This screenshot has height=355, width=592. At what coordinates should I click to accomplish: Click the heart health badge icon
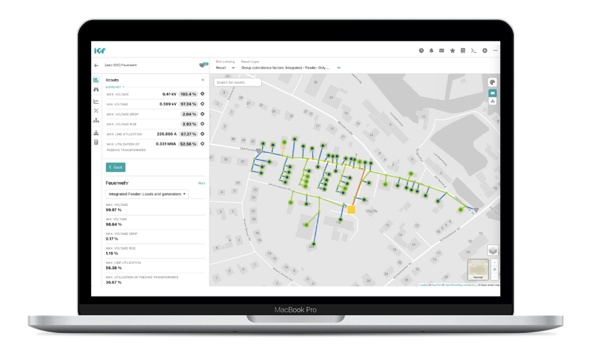pos(203,65)
